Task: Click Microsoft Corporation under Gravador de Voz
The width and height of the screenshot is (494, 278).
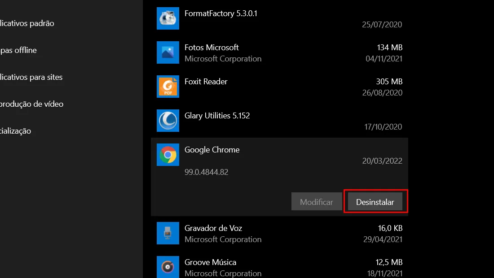Action: [x=223, y=239]
